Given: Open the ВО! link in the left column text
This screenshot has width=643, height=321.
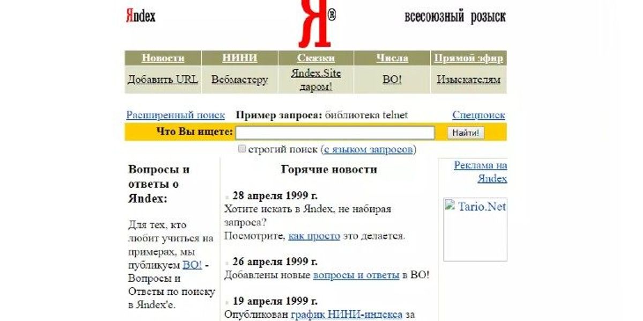Looking at the screenshot, I should (x=192, y=264).
